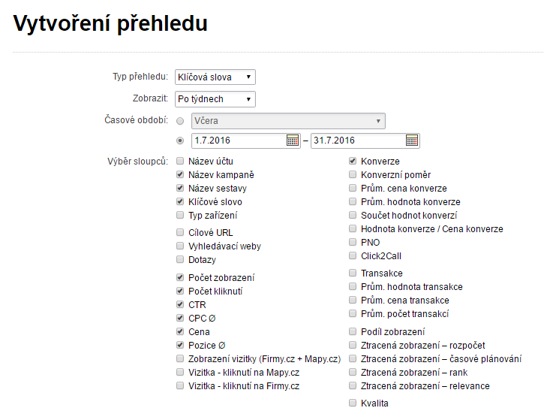Uncheck the Pozice Ø checkbox

180,346
